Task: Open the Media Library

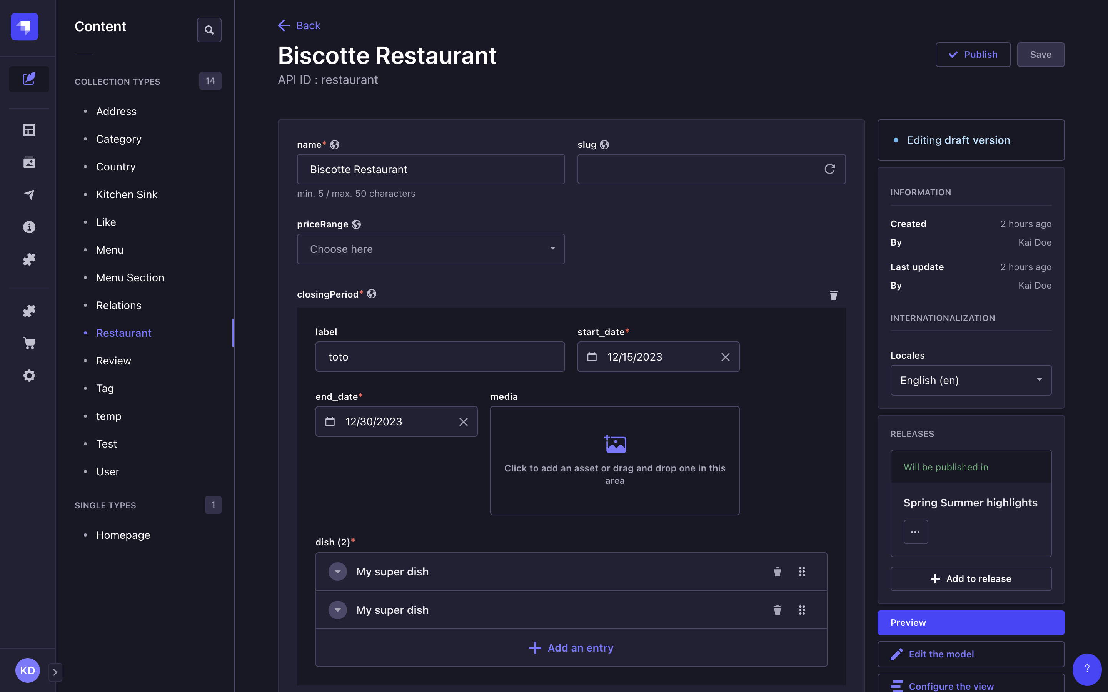Action: click(x=29, y=162)
